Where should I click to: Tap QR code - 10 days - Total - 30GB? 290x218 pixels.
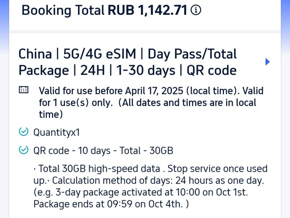[x=103, y=150]
